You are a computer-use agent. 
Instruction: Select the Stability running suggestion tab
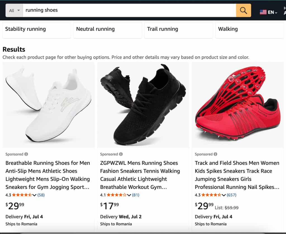coord(37,29)
